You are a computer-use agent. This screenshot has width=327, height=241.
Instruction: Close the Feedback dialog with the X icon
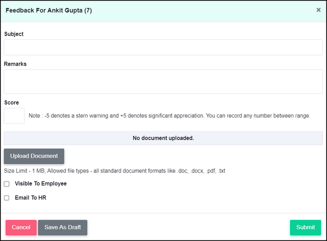(x=318, y=10)
